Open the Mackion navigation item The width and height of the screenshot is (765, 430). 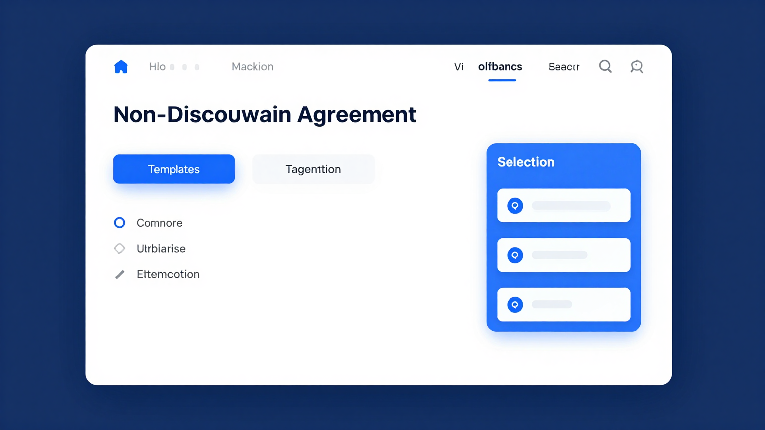pos(253,67)
